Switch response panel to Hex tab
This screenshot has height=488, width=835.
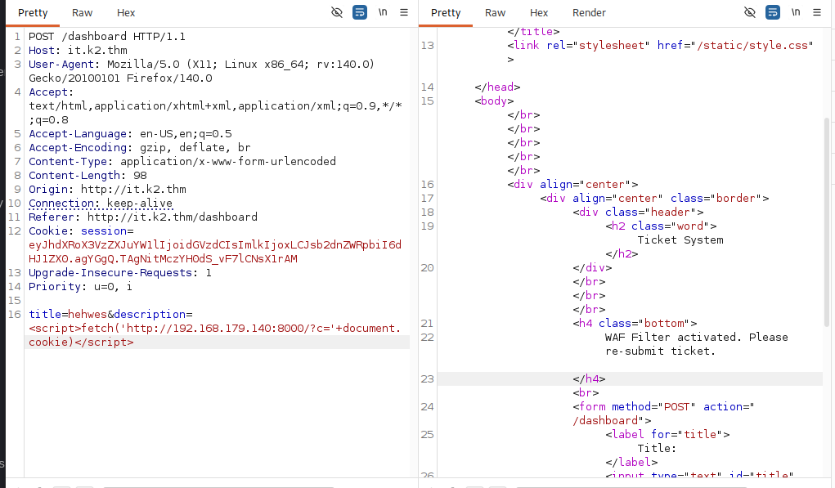tap(539, 13)
